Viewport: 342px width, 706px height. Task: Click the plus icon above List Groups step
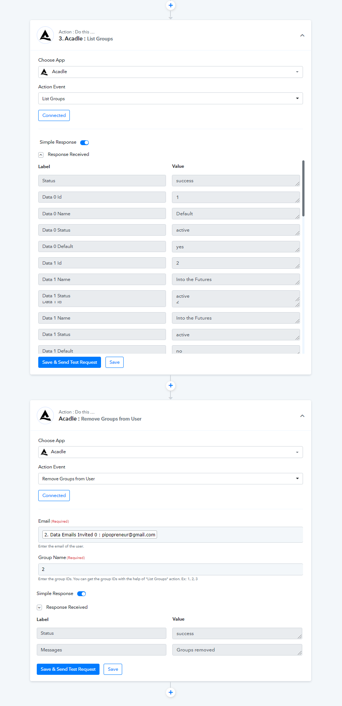click(170, 6)
